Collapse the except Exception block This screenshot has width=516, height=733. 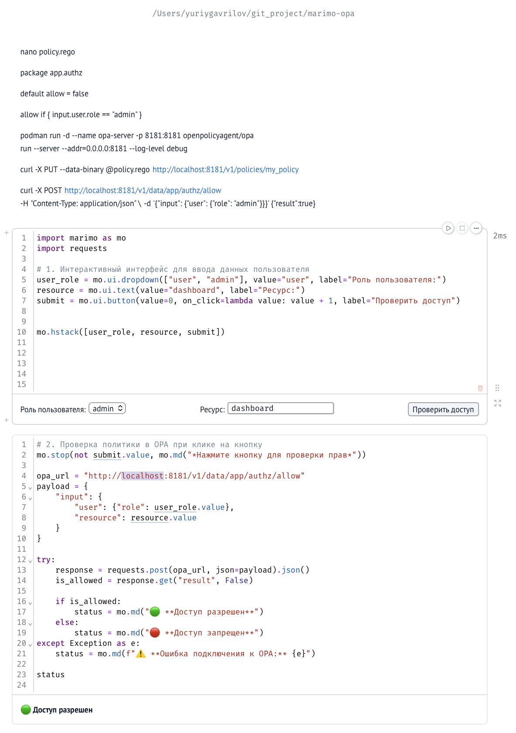coord(30,645)
